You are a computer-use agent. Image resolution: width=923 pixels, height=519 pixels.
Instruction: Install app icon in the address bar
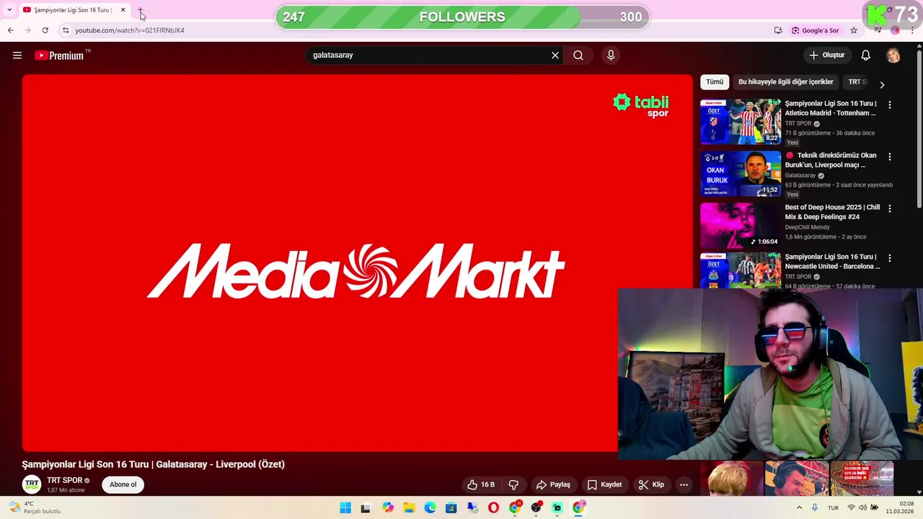click(x=778, y=30)
